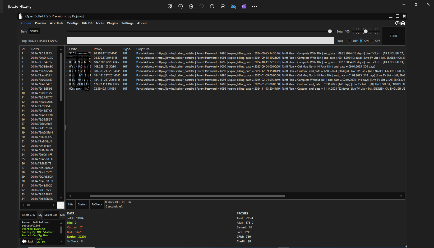434x248 pixels.
Task: Select the ON proxy radio option
Action: (361, 41)
